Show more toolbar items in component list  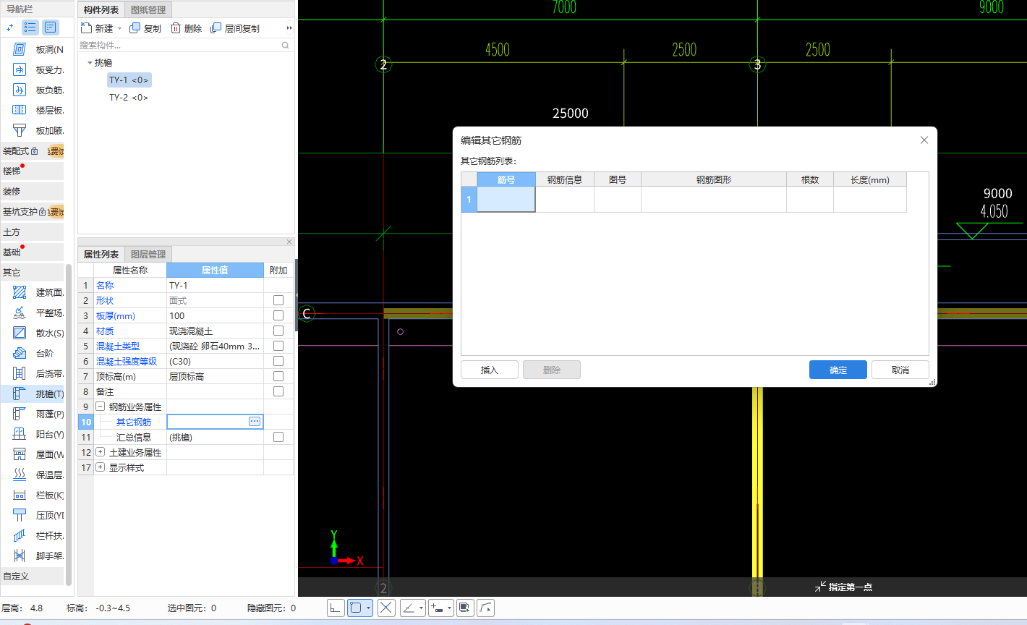pyautogui.click(x=289, y=28)
